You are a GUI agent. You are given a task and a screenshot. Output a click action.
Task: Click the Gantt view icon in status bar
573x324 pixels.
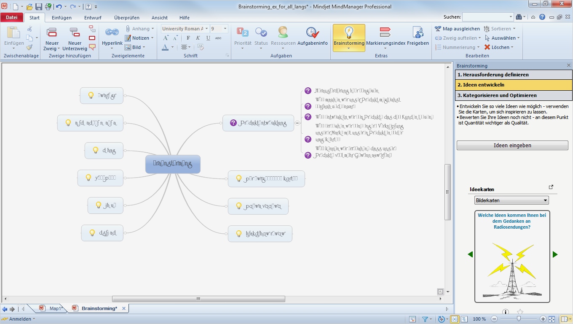click(x=412, y=319)
